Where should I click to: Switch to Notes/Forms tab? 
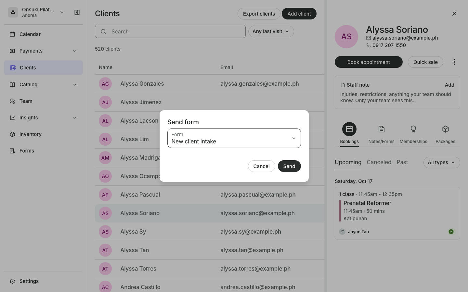click(x=381, y=134)
